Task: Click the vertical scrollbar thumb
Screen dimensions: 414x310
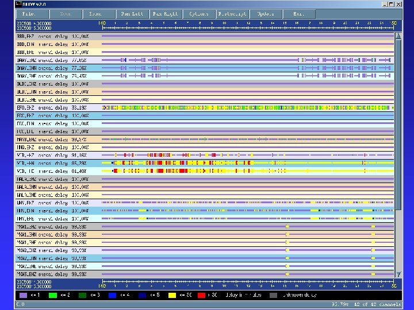Action: [x=398, y=124]
